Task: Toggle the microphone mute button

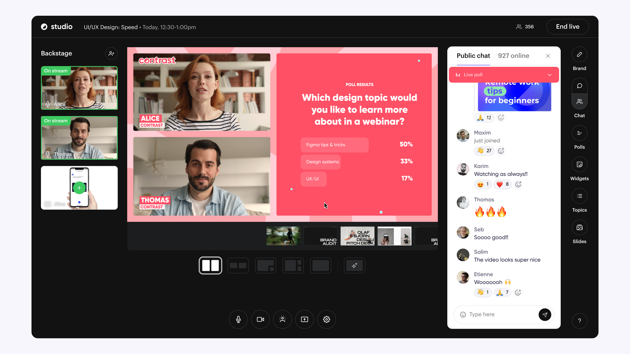Action: click(x=238, y=319)
